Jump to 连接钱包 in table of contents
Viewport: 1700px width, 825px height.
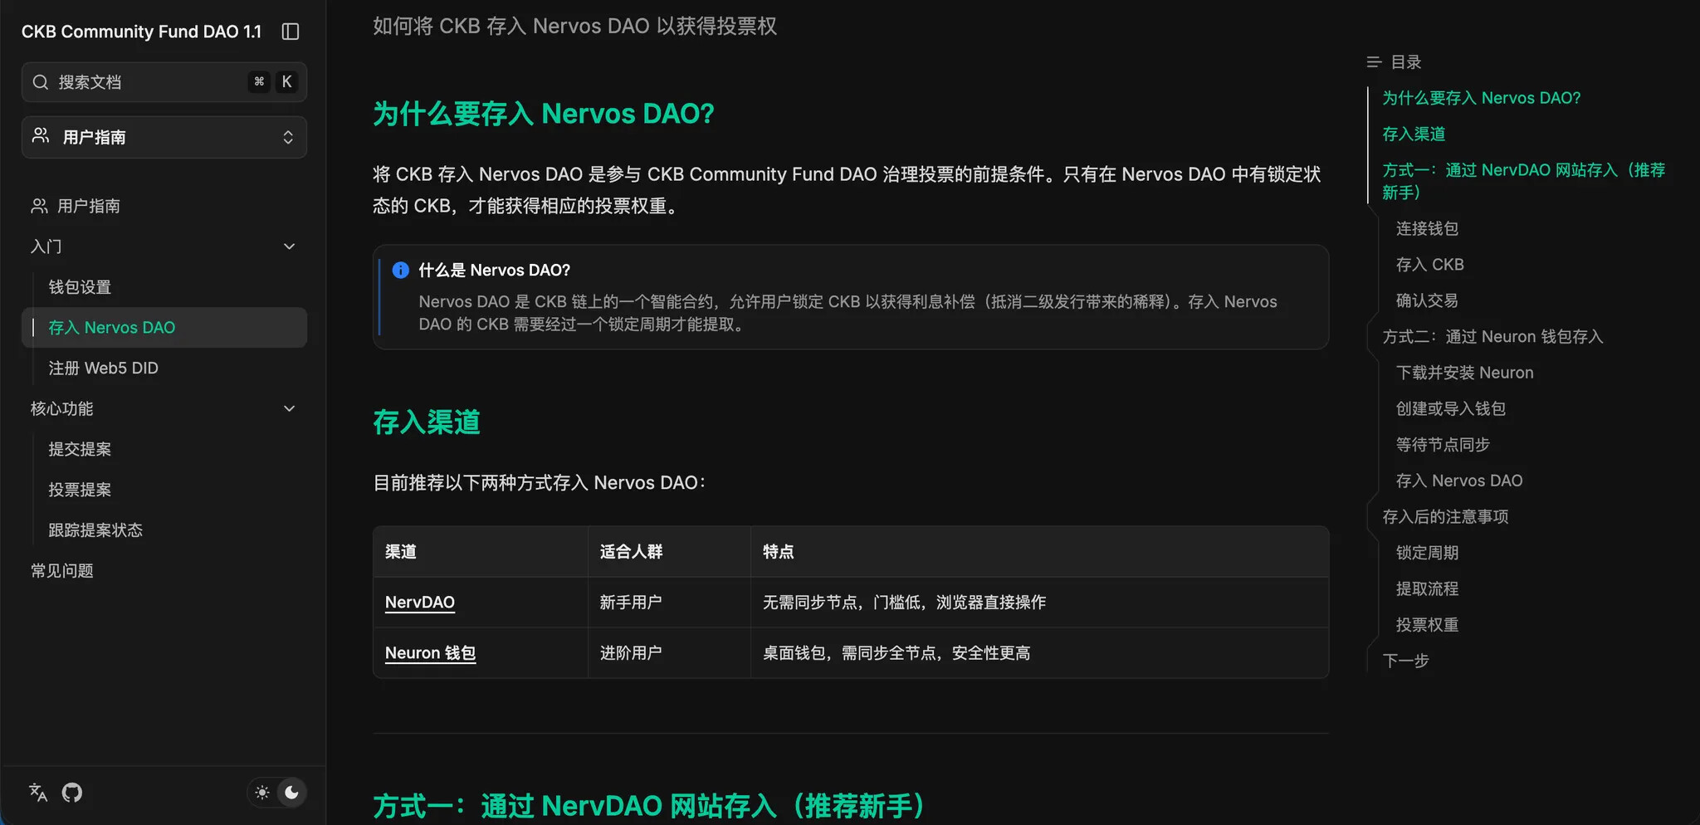pyautogui.click(x=1427, y=228)
